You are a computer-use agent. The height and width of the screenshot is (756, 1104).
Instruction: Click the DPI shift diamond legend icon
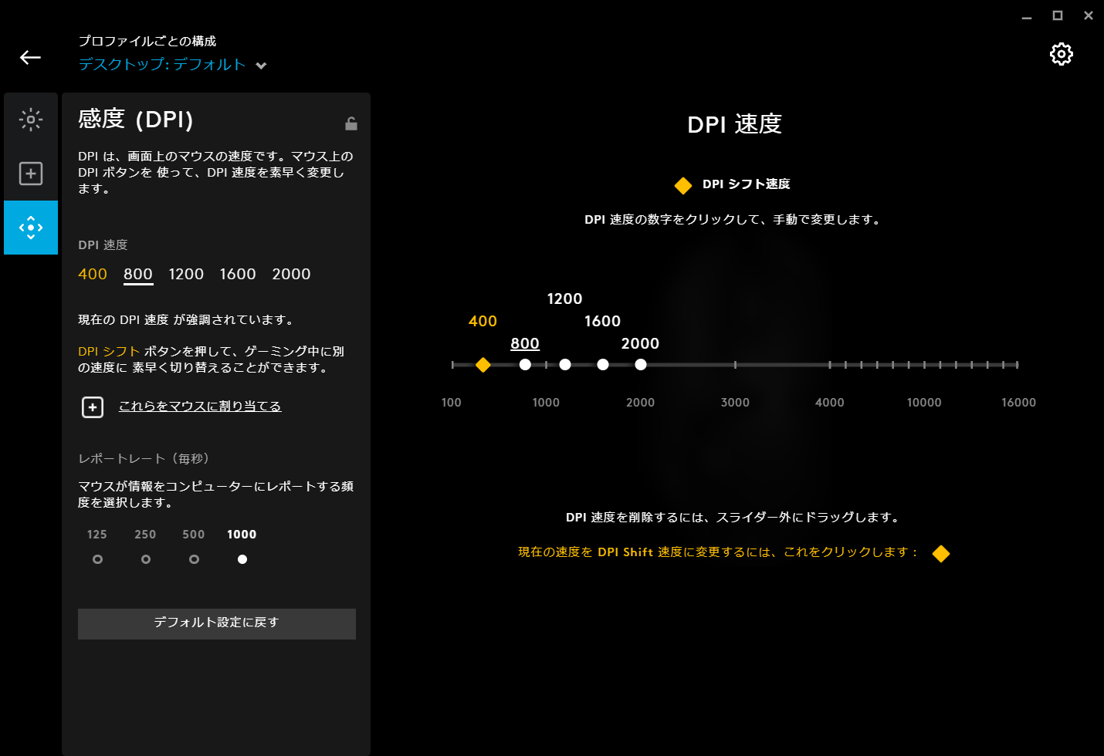point(683,185)
